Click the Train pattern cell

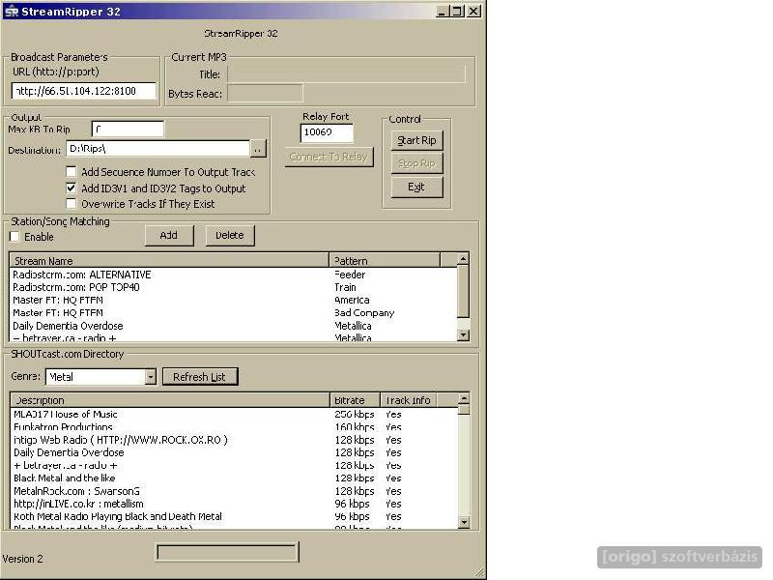tap(345, 287)
